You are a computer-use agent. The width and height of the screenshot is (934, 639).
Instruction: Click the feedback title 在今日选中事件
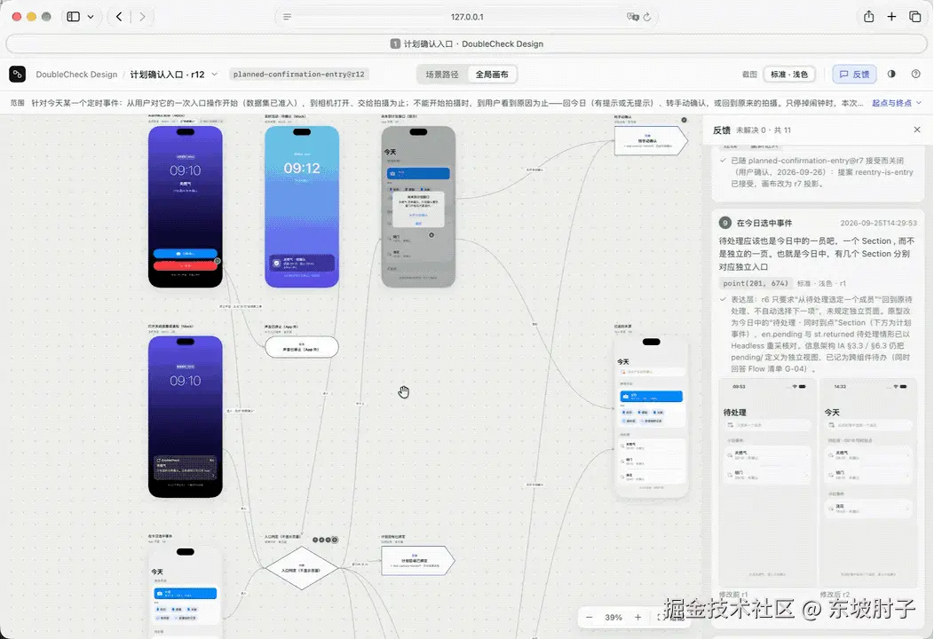(x=764, y=223)
